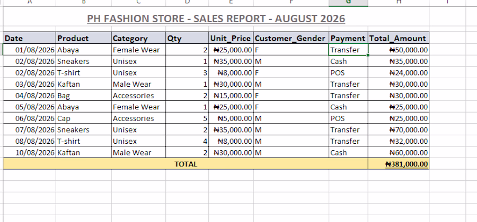Select the ₦5,000.00 unit price cell
477x222 pixels.
pos(231,118)
